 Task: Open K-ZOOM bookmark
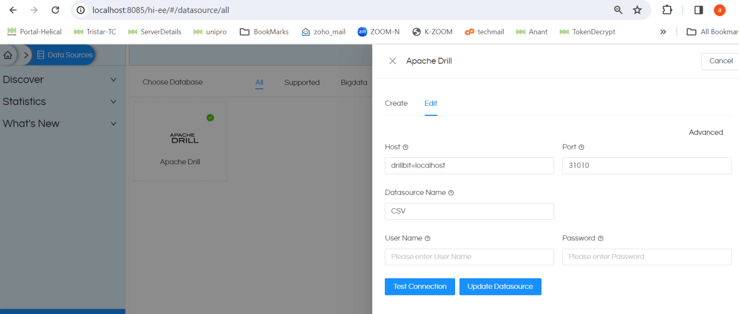pyautogui.click(x=433, y=32)
